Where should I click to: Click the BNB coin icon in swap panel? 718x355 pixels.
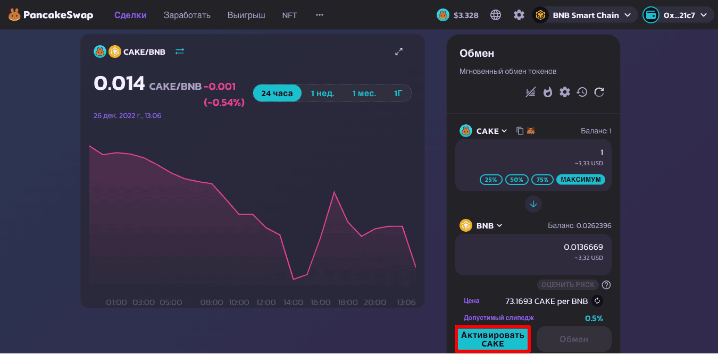[466, 225]
